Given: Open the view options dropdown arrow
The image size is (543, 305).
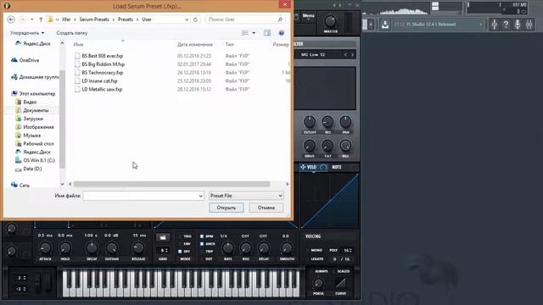Looking at the screenshot, I should click(254, 33).
